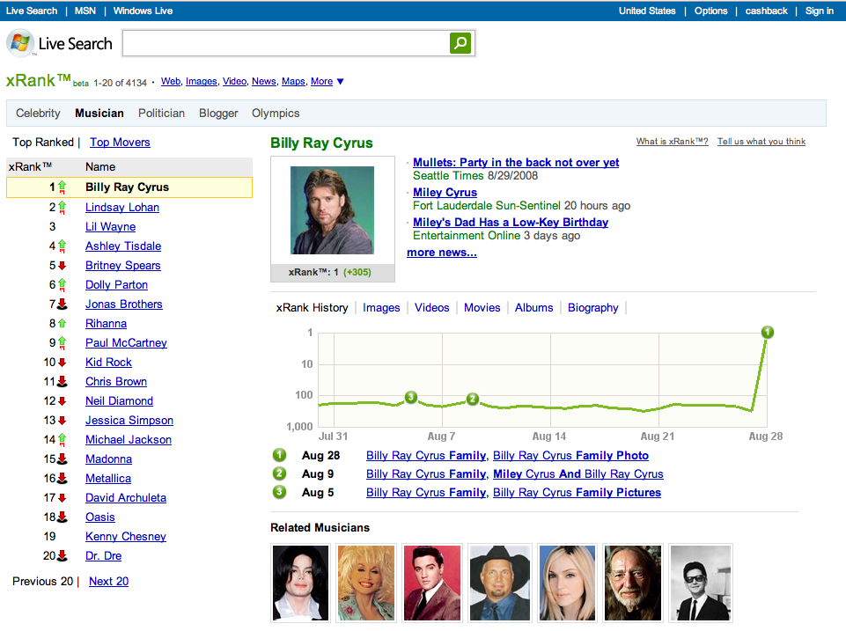Screen dimensions: 846x631
Task: Click green marker 1 on chart peak
Action: [768, 332]
